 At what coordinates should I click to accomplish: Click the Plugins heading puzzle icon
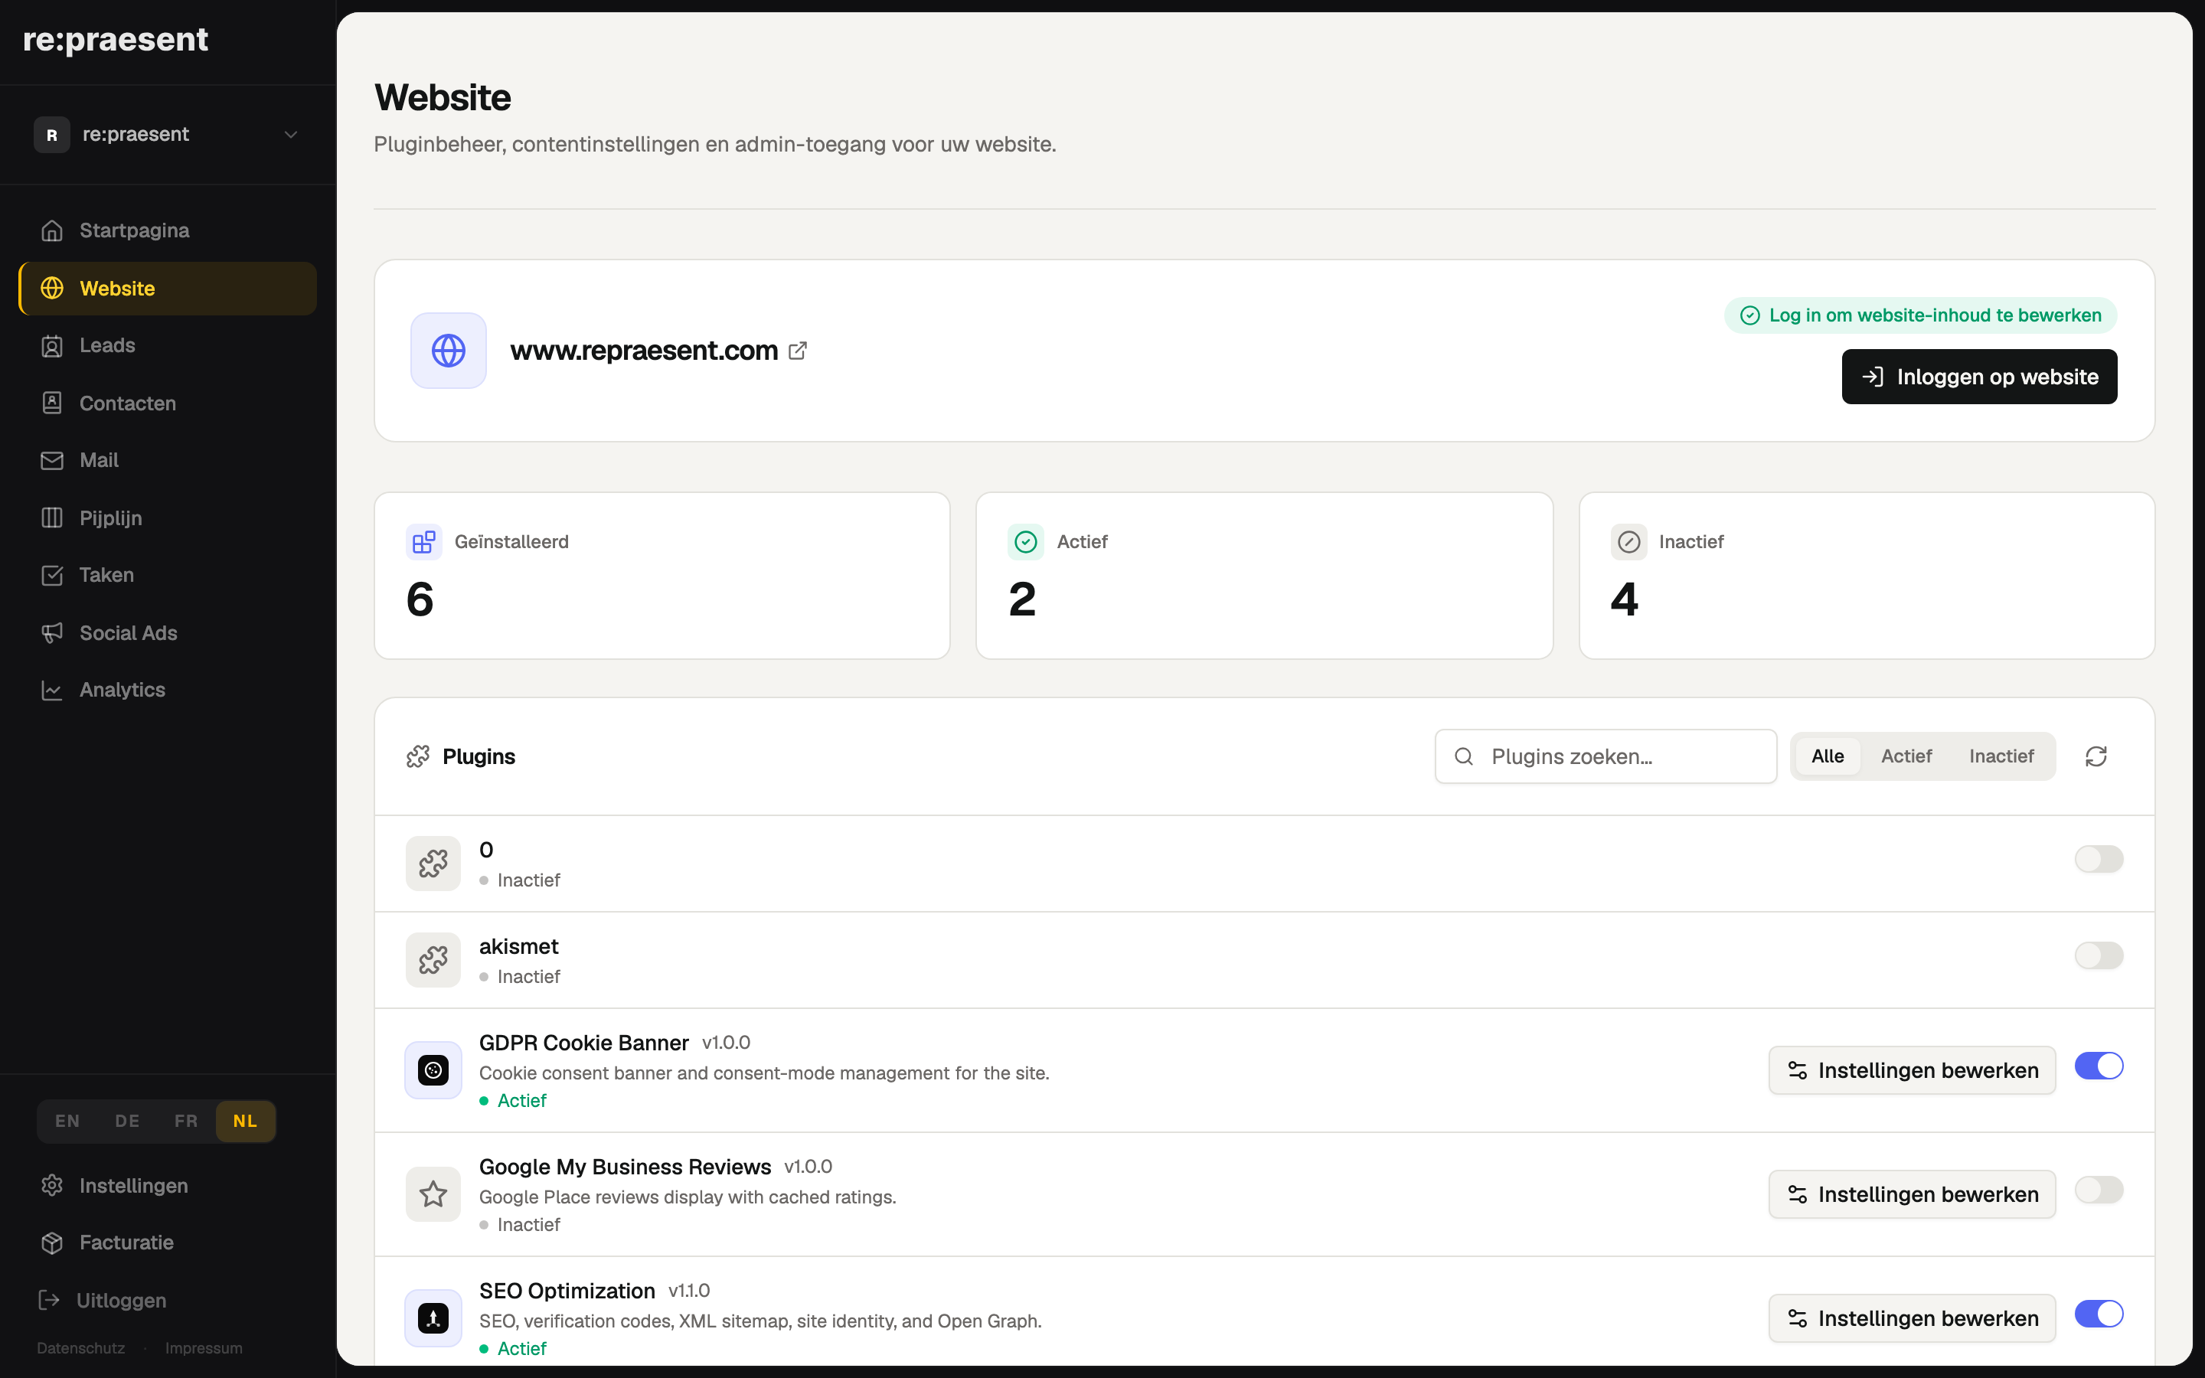[x=418, y=756]
